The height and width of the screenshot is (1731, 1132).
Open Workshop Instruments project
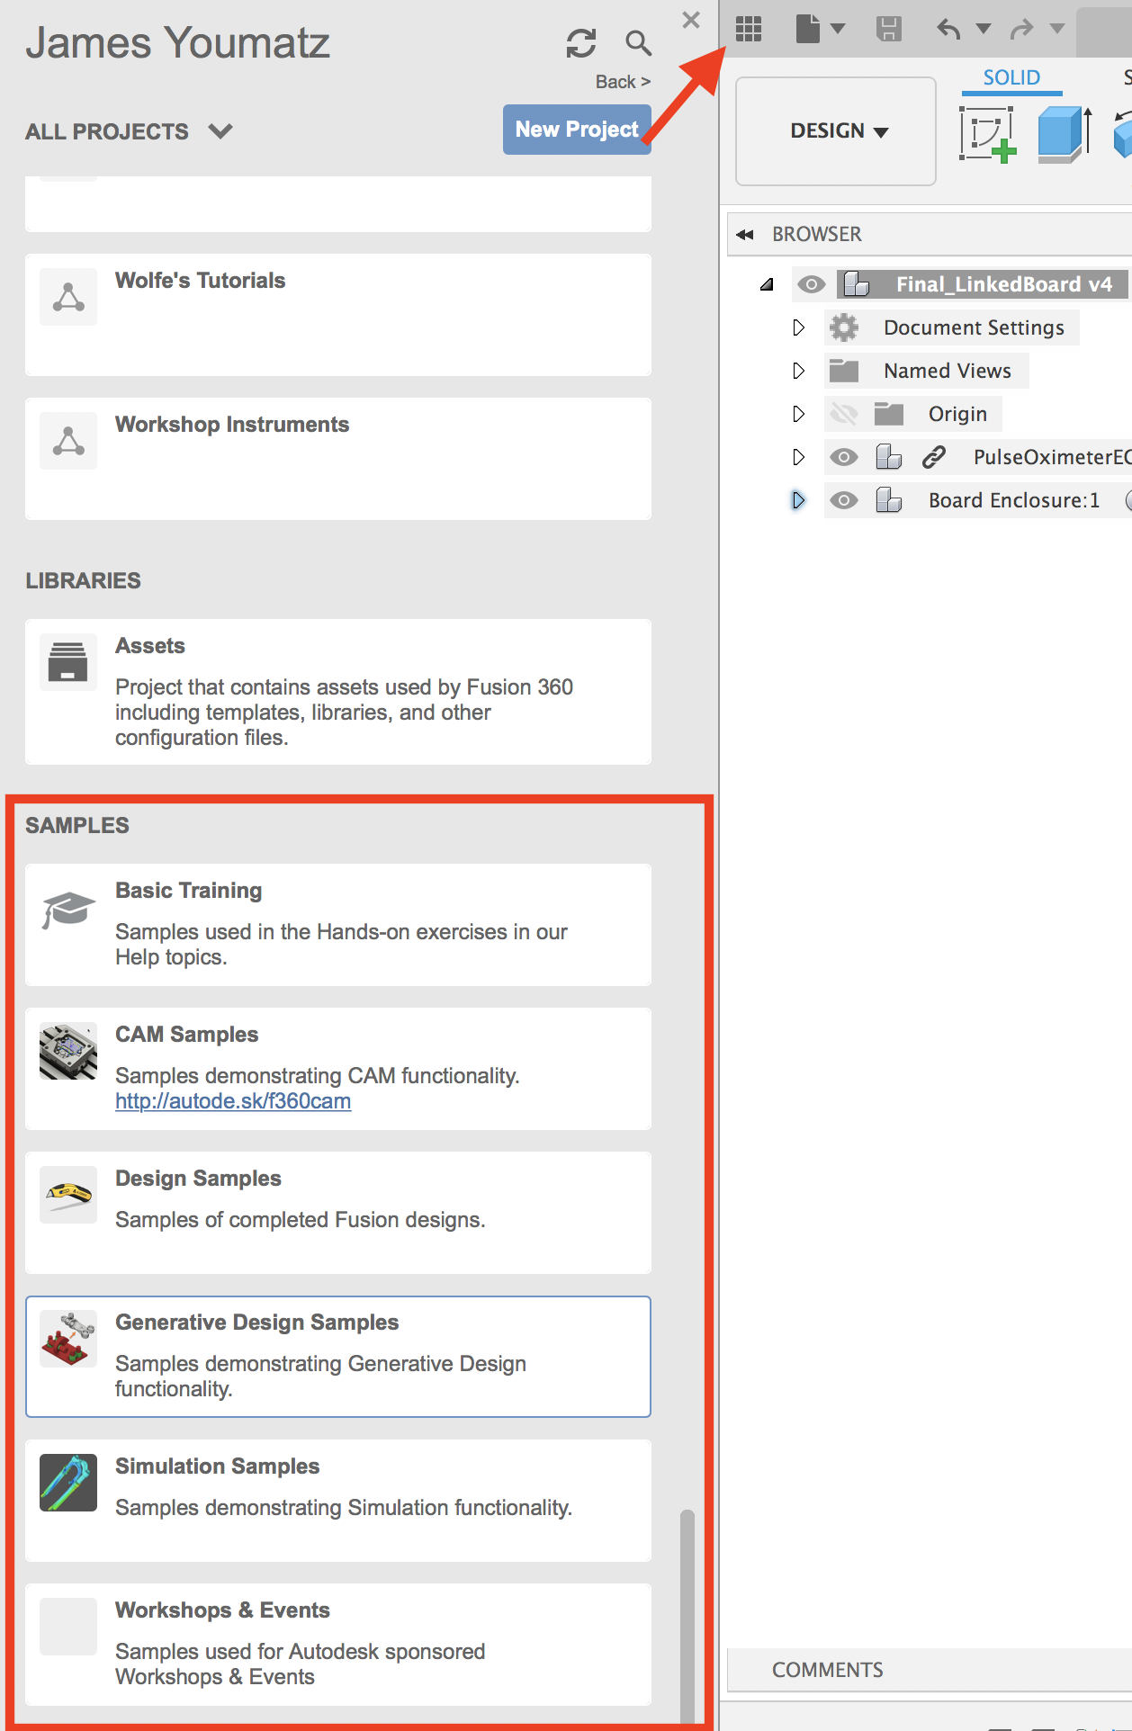point(338,459)
